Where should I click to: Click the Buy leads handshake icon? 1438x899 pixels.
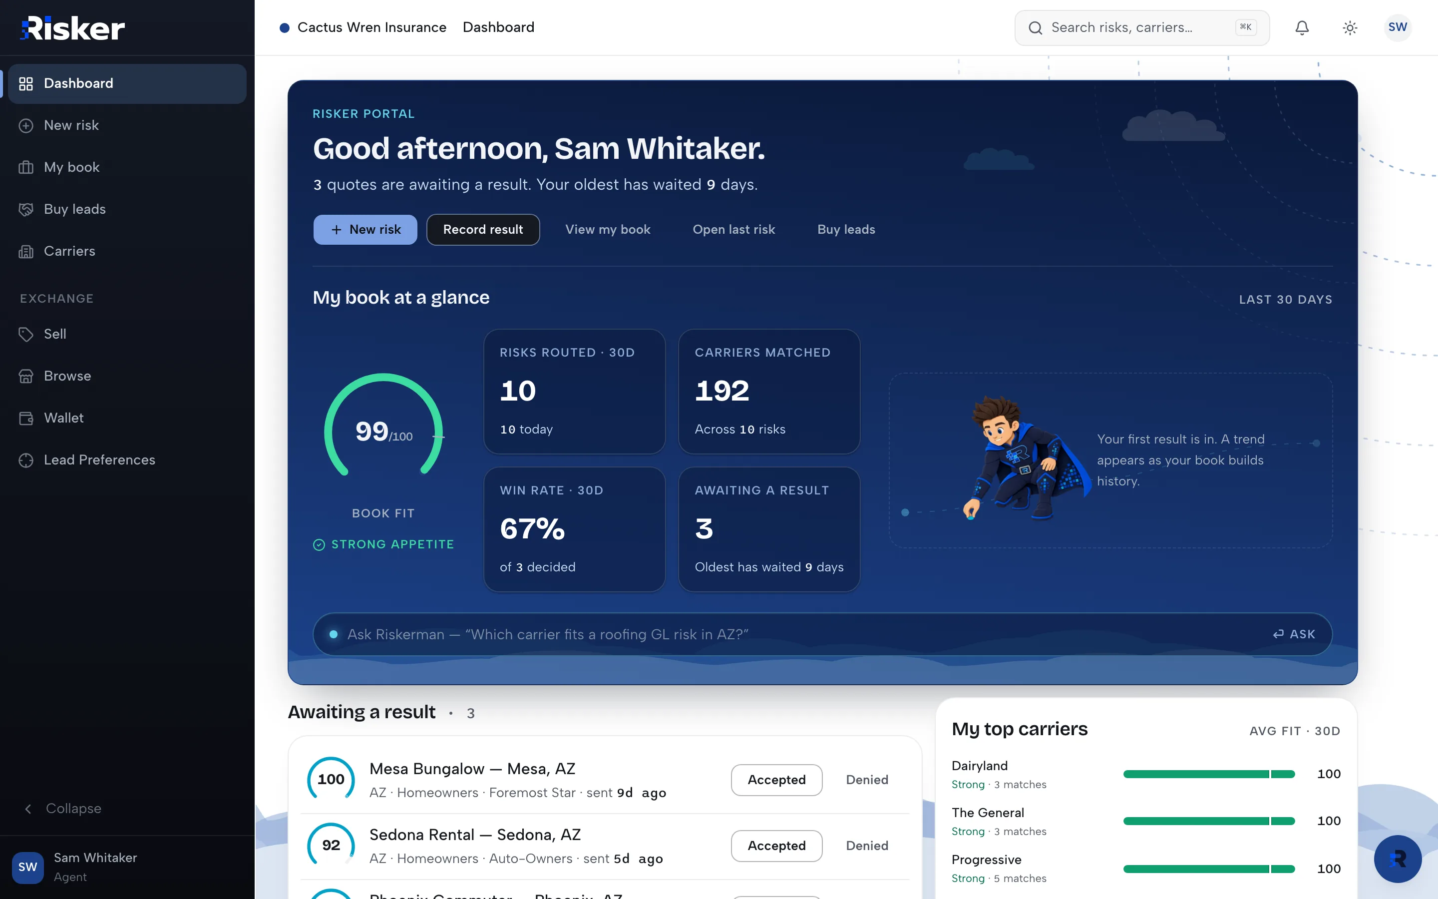[x=25, y=209]
